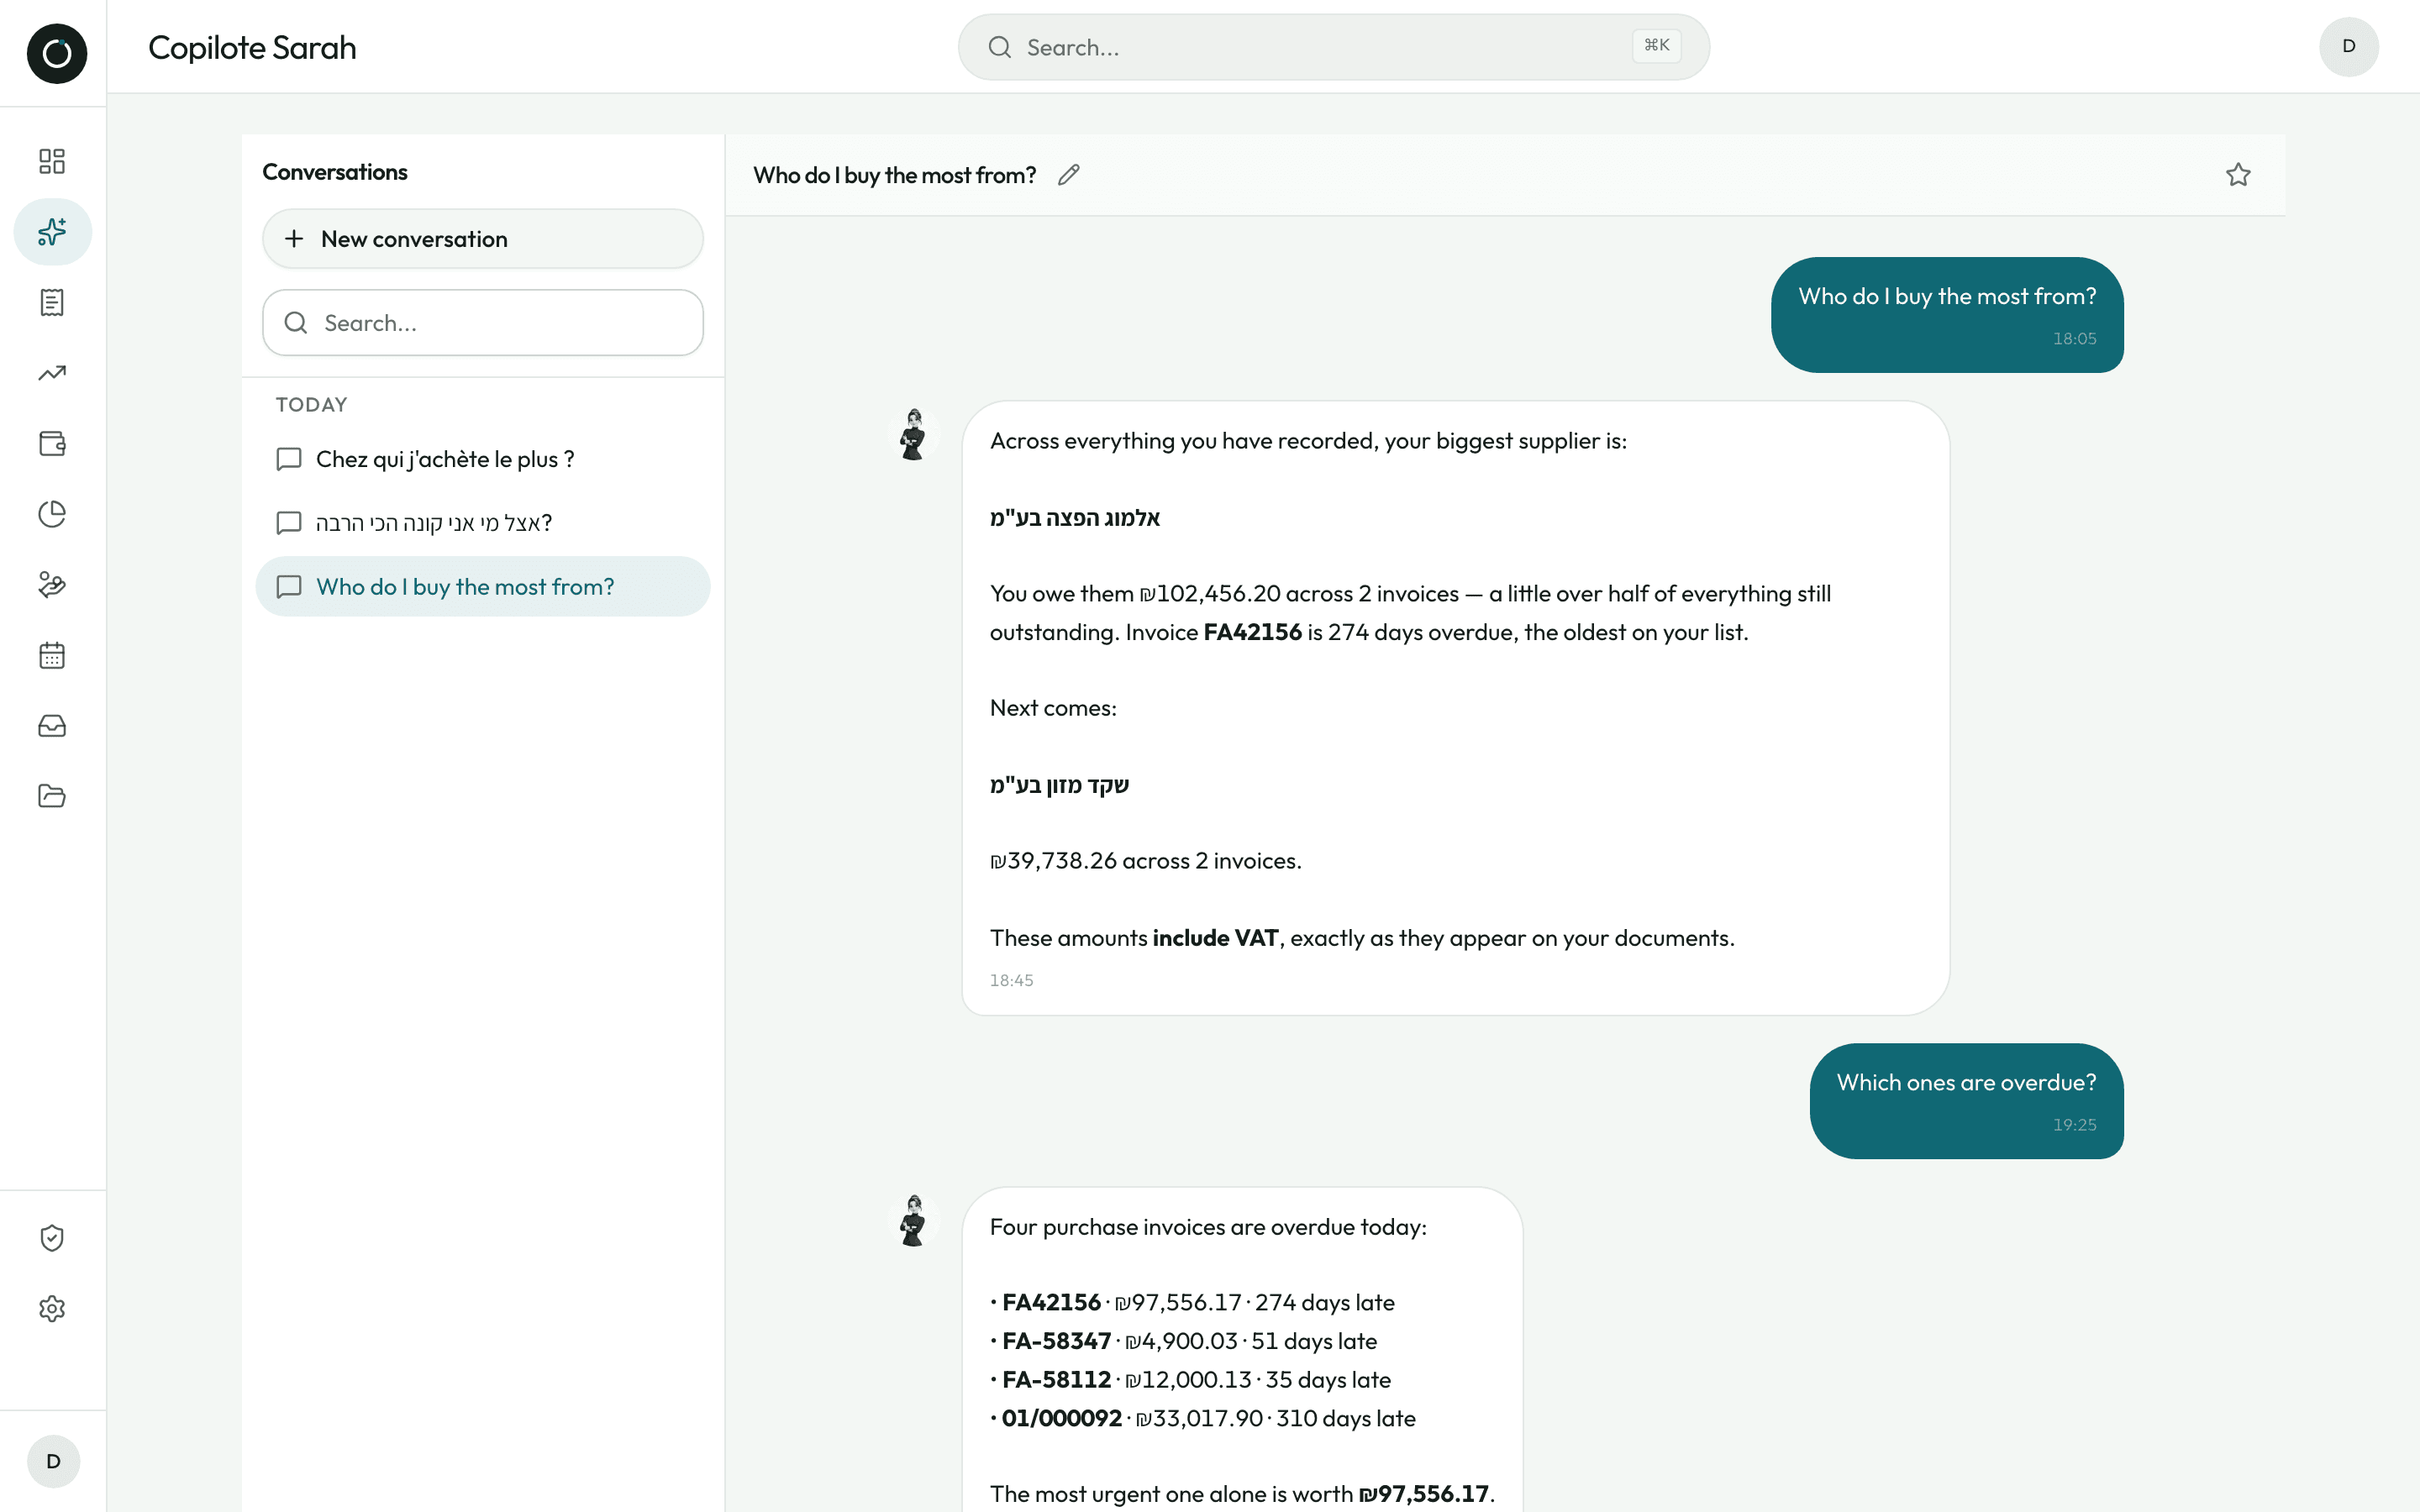2420x1512 pixels.
Task: Open the shield check security icon
Action: click(x=52, y=1238)
